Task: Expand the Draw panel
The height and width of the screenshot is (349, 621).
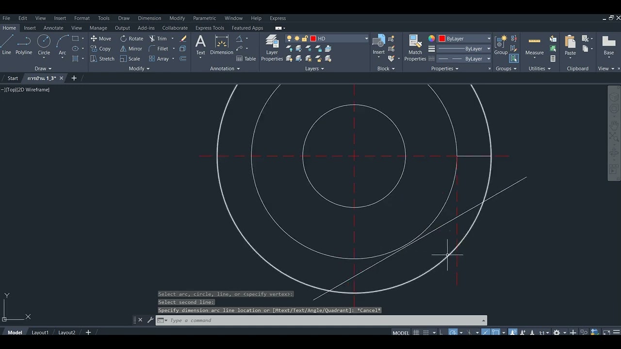Action: pyautogui.click(x=43, y=68)
